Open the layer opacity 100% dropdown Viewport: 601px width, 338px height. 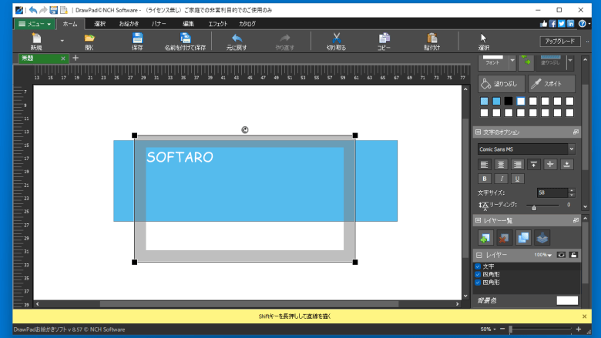(x=542, y=255)
